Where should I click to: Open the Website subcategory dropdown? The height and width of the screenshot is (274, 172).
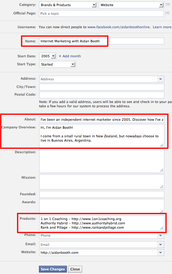point(131,5)
